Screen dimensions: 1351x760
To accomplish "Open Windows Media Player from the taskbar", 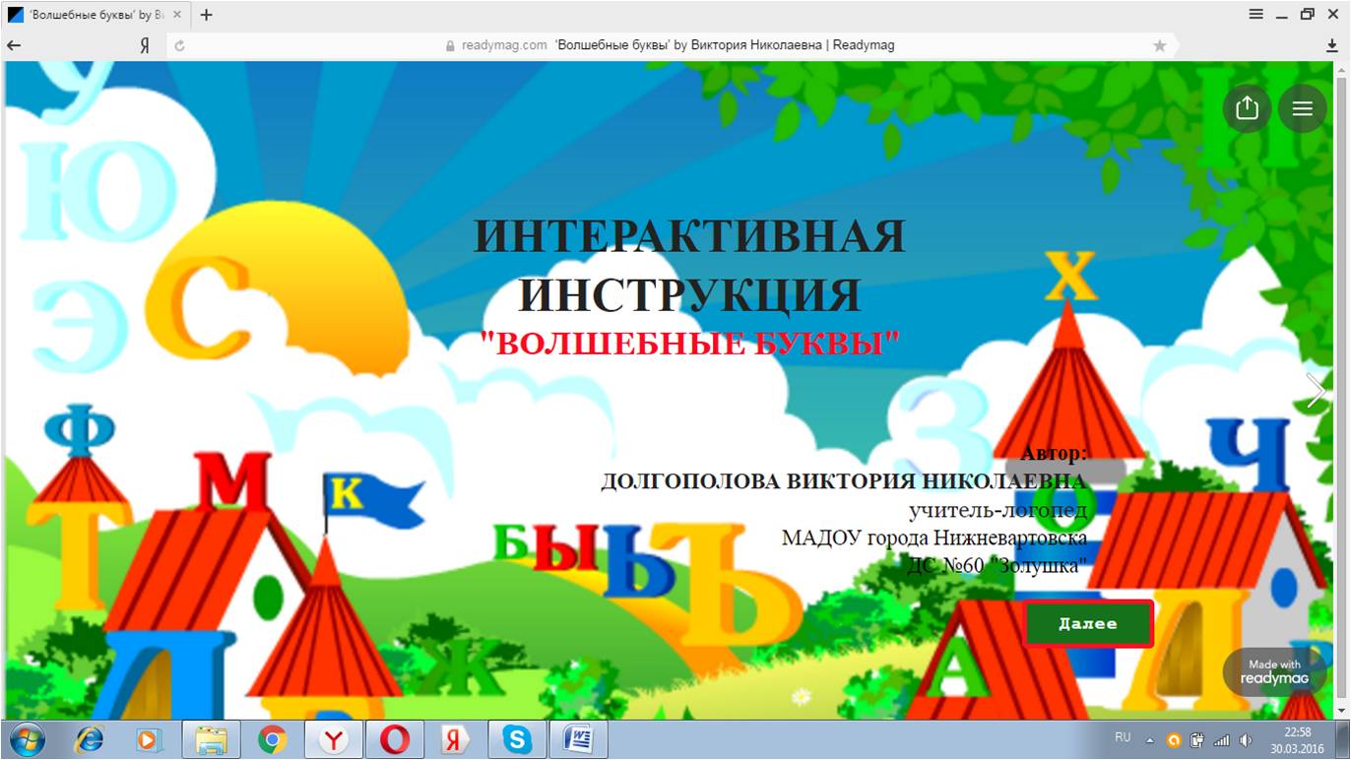I will [x=149, y=739].
